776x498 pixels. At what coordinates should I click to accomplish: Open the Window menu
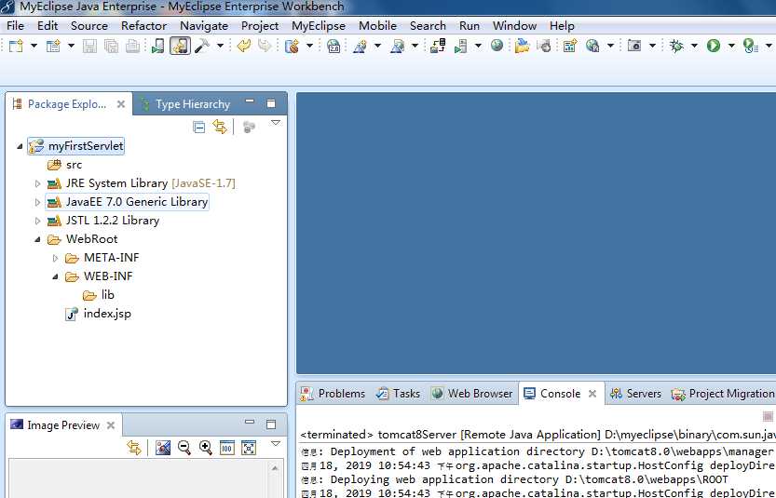pyautogui.click(x=514, y=26)
